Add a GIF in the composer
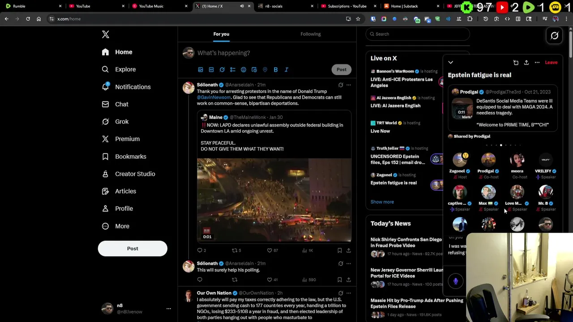 pos(211,70)
